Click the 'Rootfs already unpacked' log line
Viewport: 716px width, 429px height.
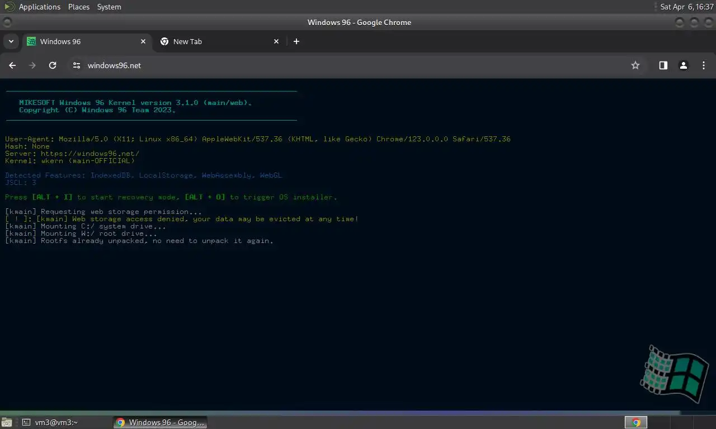(139, 241)
